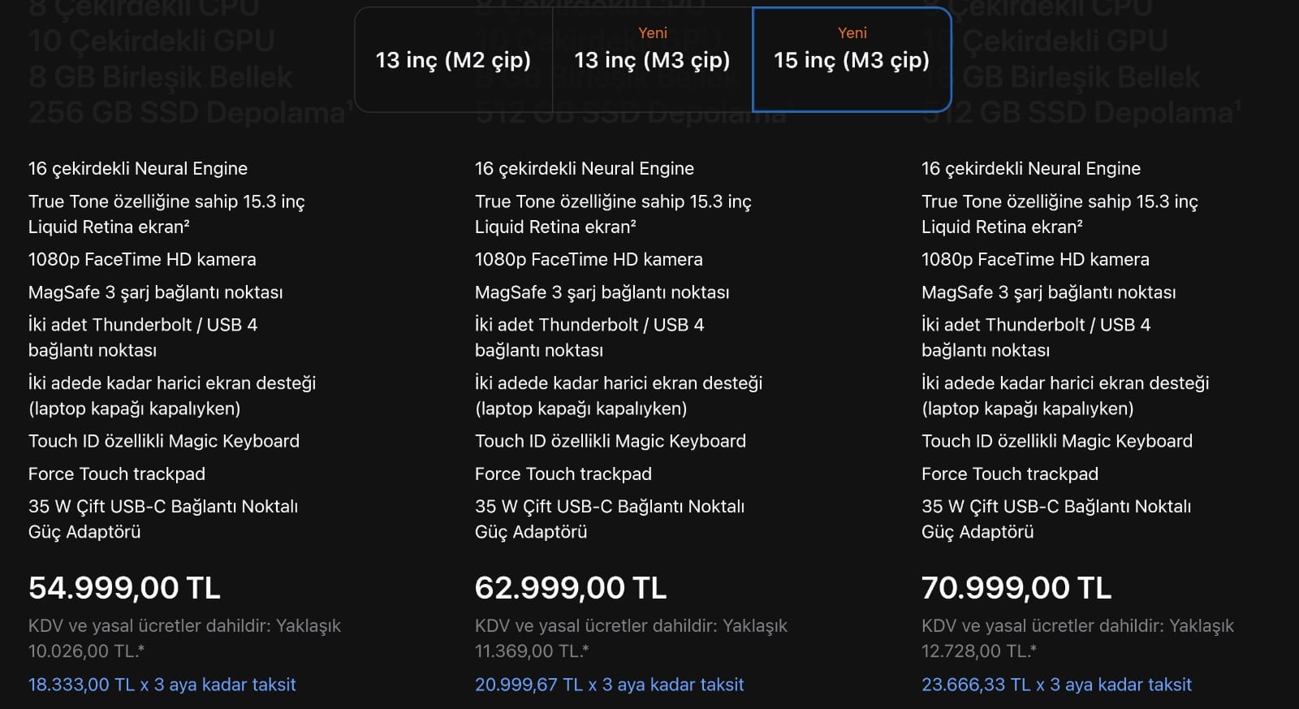Click 'İki adet Thunderbolt / USB 4' in the 62.999 TL column
The image size is (1299, 709).
(x=589, y=325)
